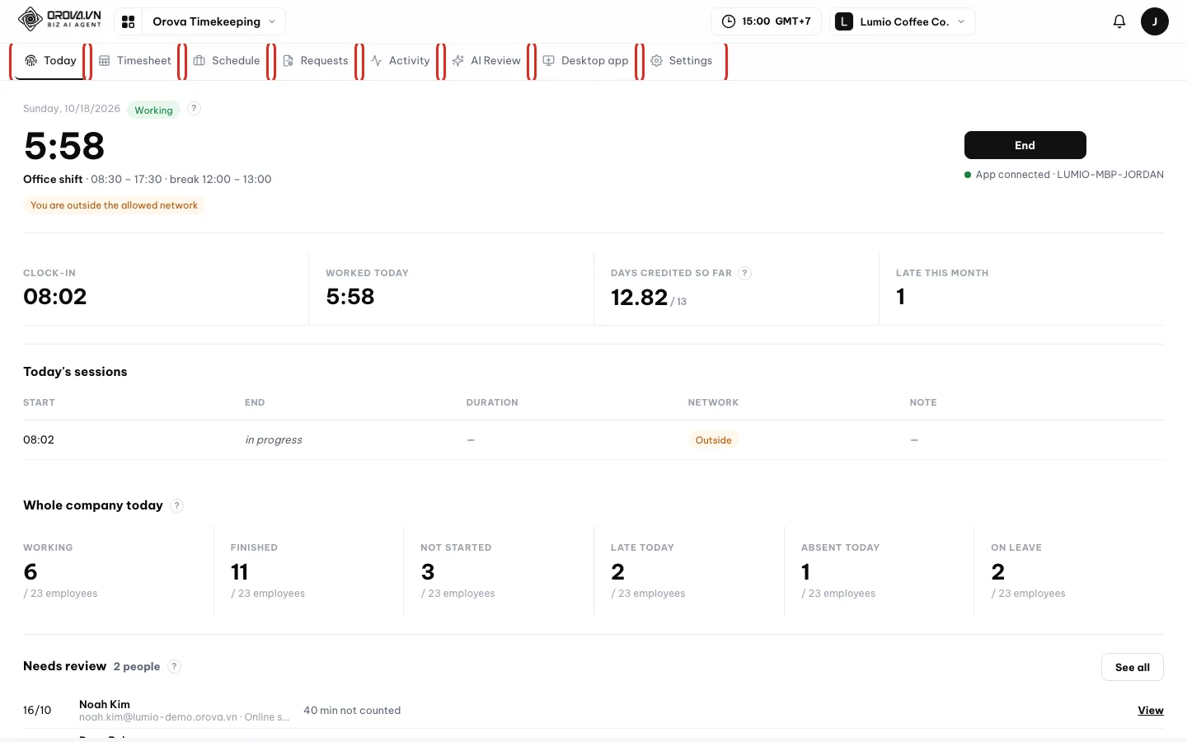Click the fingerprint icon on Today tab

(x=31, y=61)
